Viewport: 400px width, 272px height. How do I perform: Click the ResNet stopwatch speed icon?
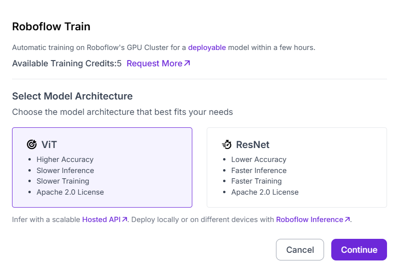tap(226, 145)
